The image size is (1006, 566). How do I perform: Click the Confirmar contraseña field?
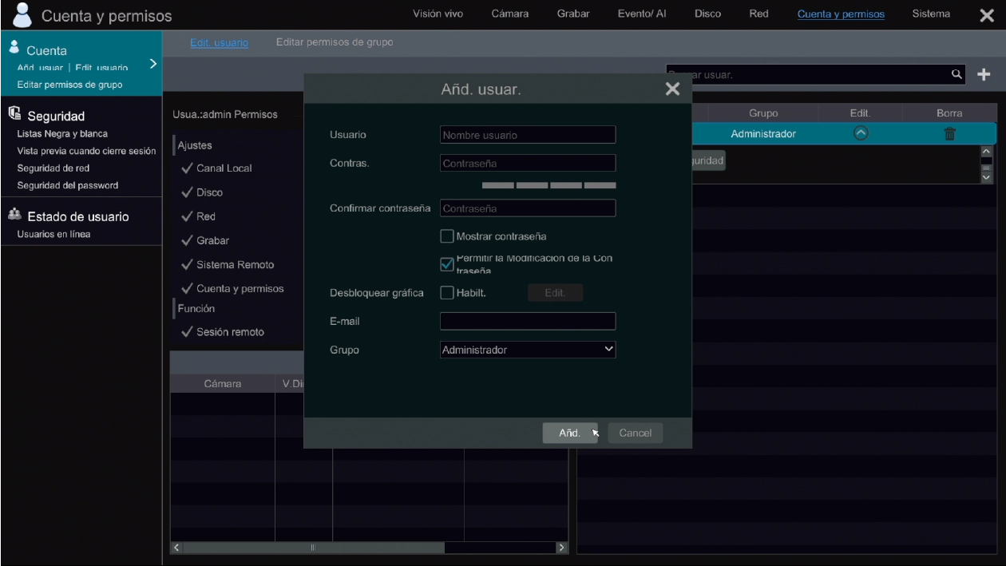(528, 208)
